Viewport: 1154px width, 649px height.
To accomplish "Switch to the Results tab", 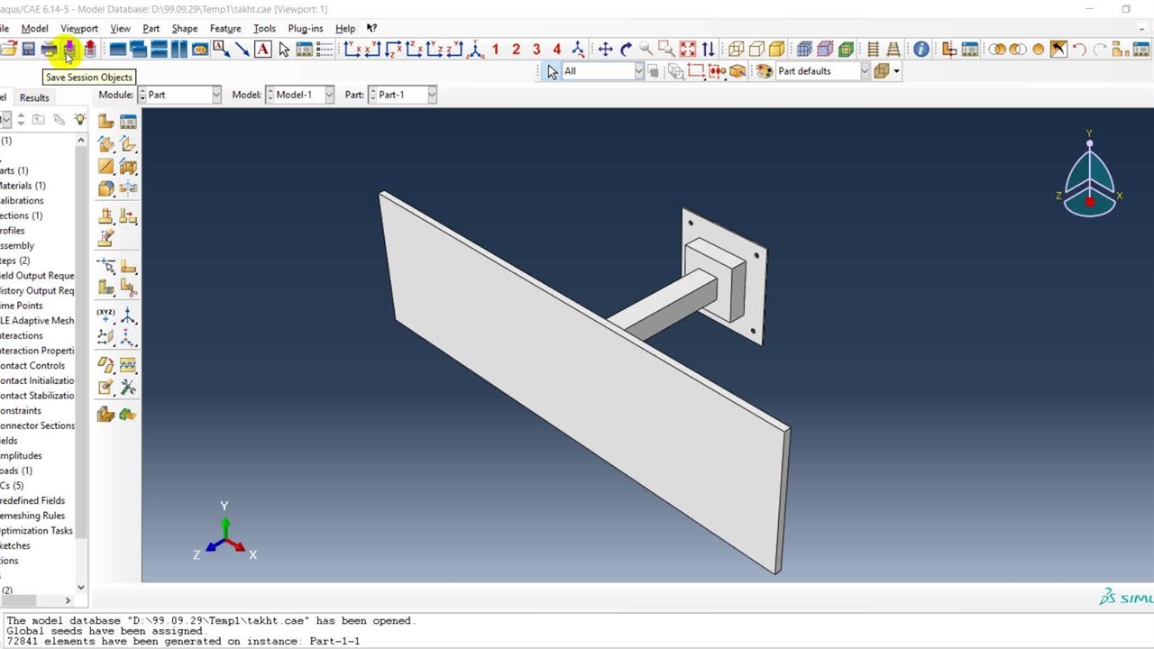I will tap(34, 97).
